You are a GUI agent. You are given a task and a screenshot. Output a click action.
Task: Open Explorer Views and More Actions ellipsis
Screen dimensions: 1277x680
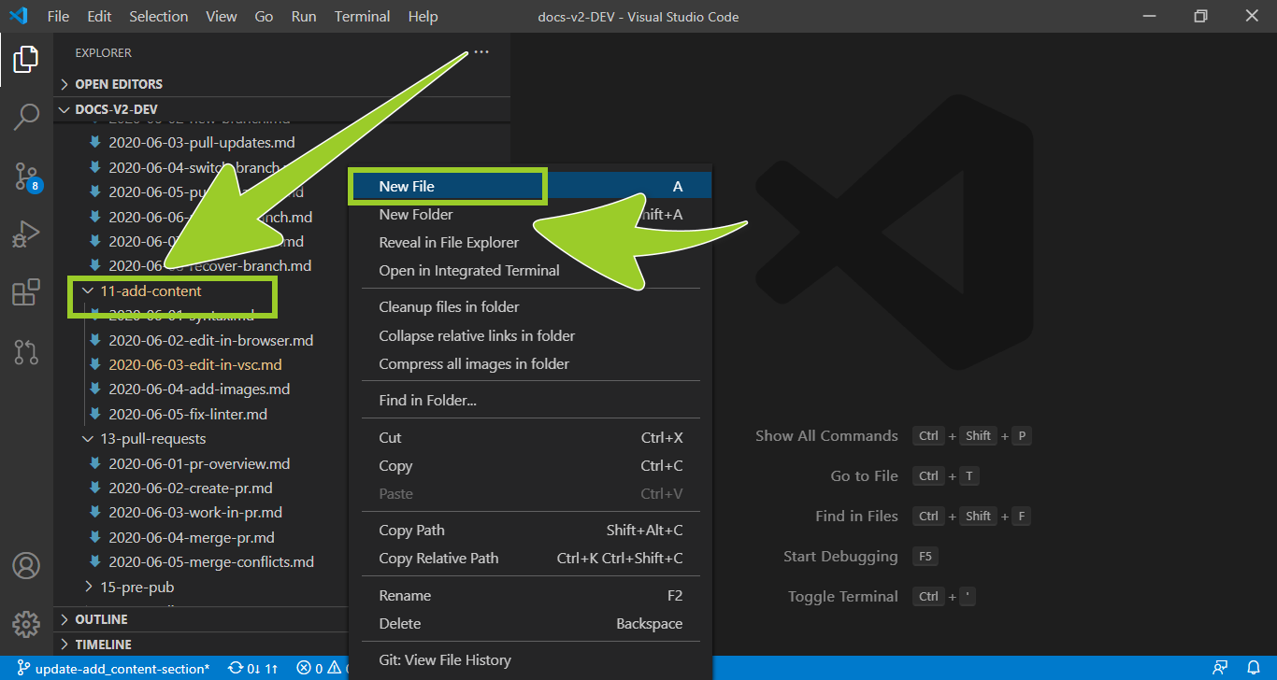[481, 52]
